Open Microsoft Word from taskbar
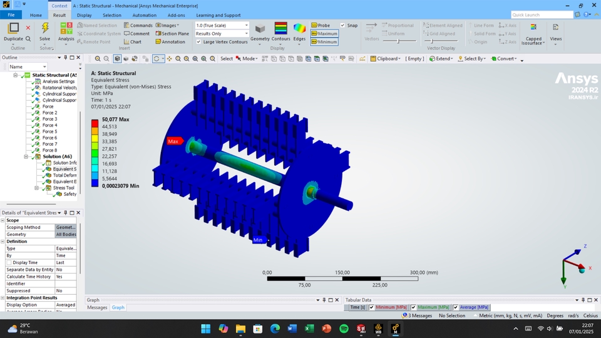The height and width of the screenshot is (338, 601). point(292,329)
